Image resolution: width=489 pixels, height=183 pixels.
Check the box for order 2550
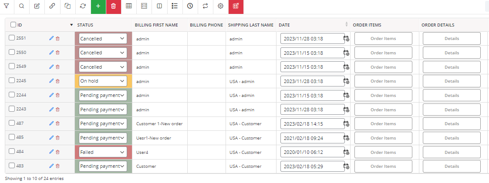point(11,52)
